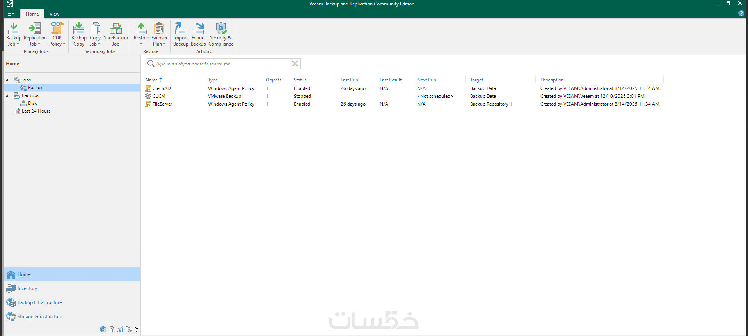Image resolution: width=748 pixels, height=336 pixels.
Task: Click the "VMware Backup" type cell
Action: [x=224, y=96]
